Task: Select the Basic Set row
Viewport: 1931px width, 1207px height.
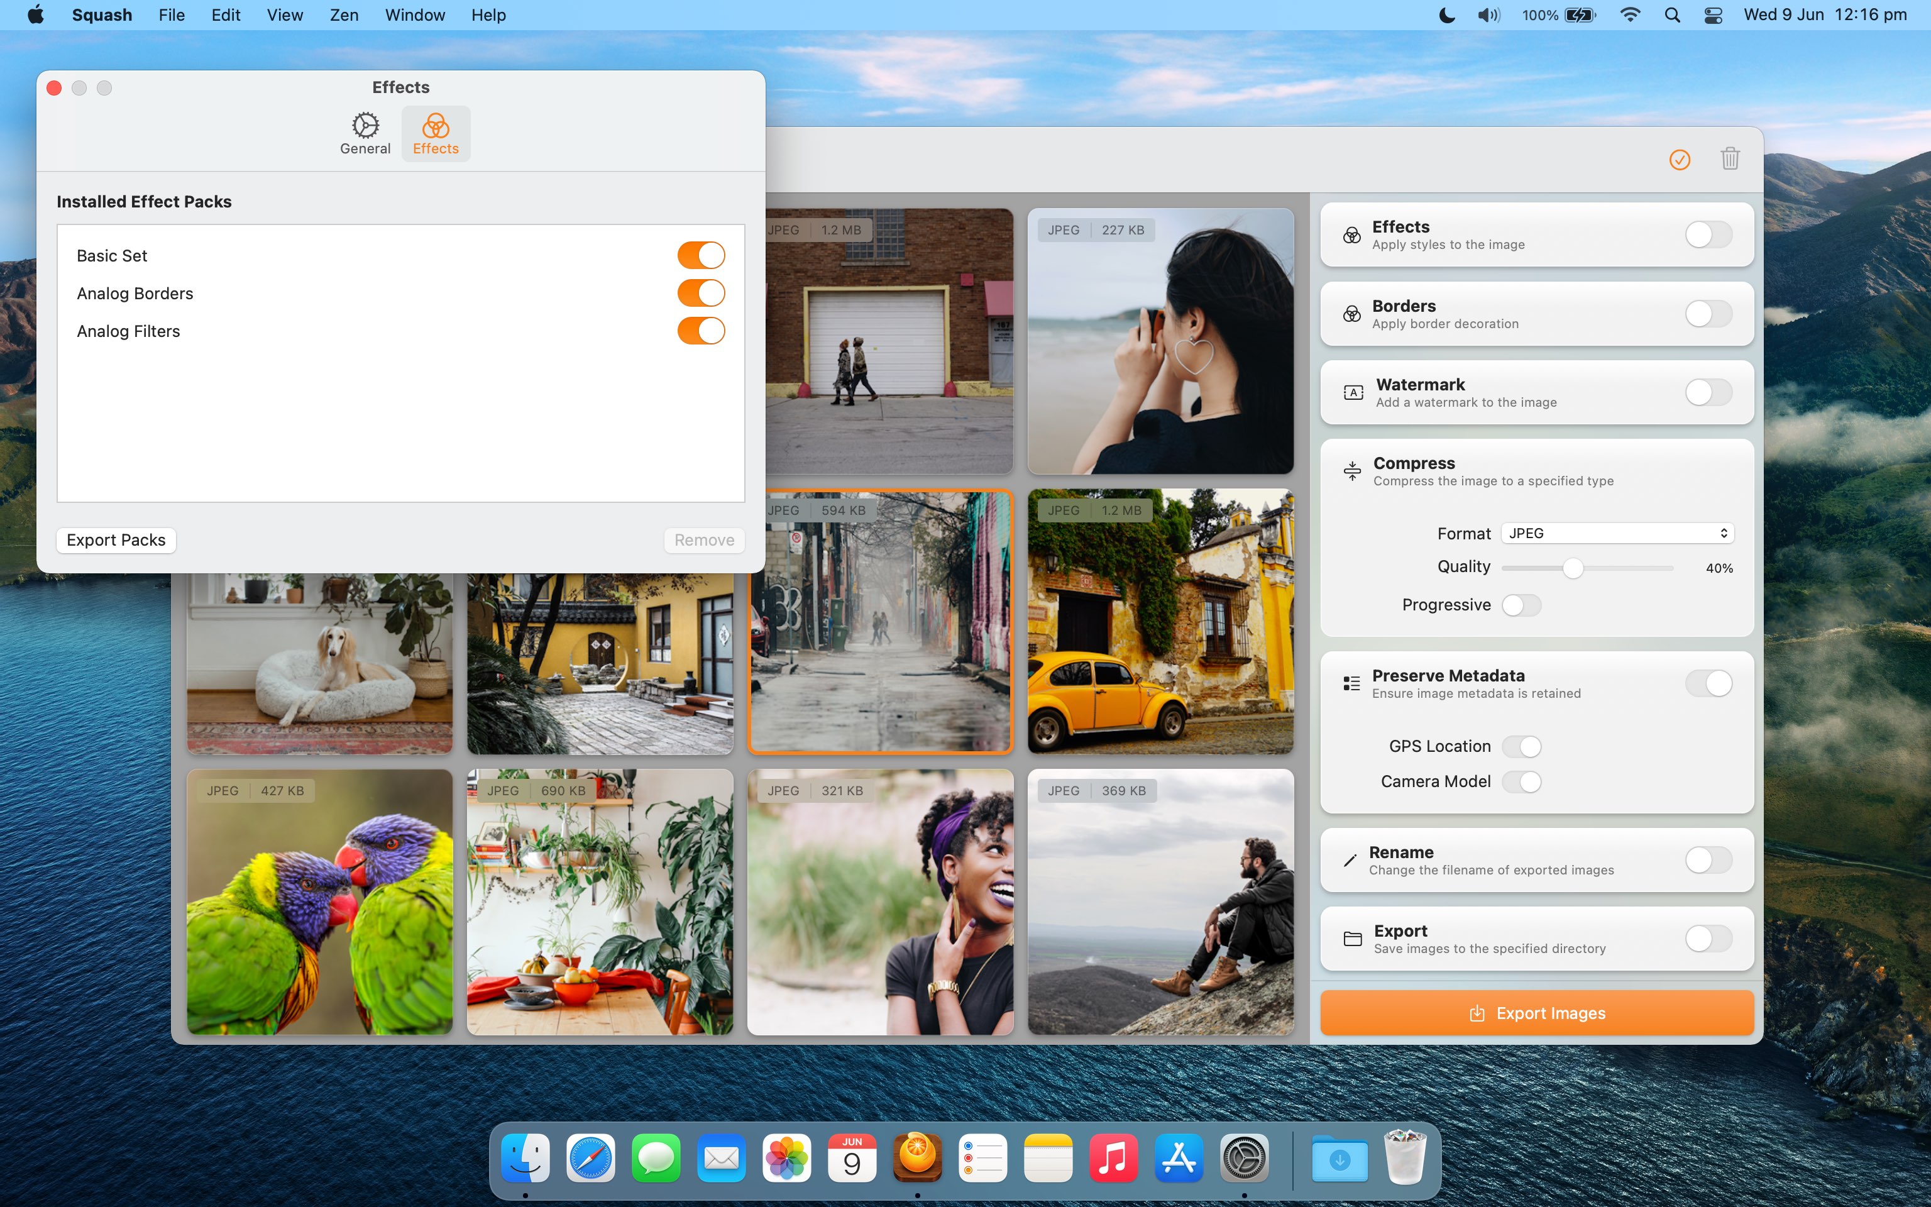Action: click(400, 255)
